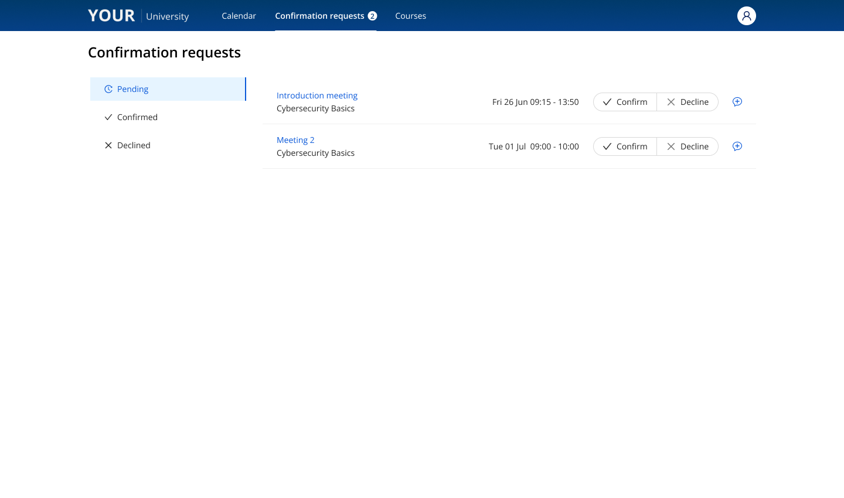The width and height of the screenshot is (844, 498).
Task: Go to the Courses page
Action: pos(410,16)
